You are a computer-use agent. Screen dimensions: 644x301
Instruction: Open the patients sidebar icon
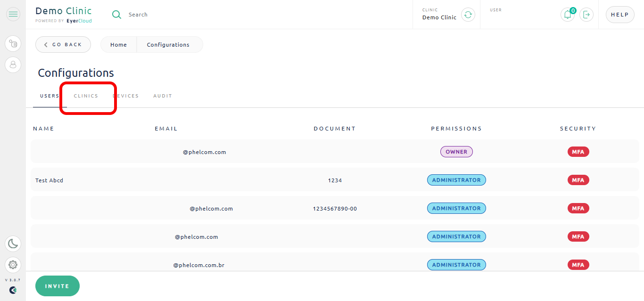13,65
